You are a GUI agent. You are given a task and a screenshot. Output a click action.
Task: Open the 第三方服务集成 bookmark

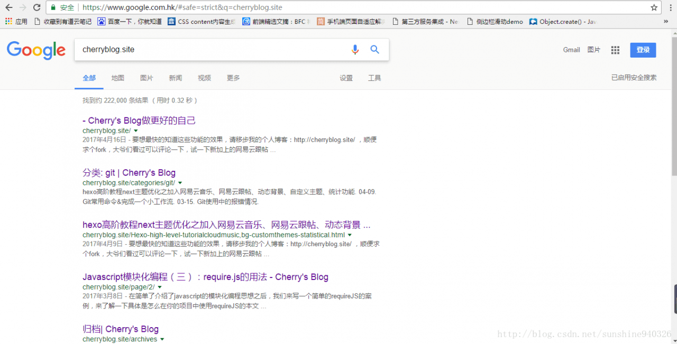click(x=425, y=22)
